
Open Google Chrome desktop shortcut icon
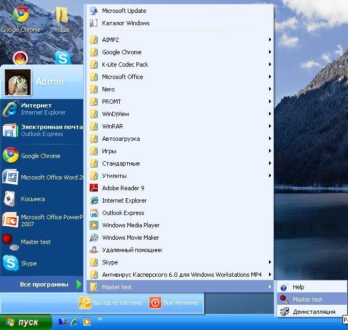[x=21, y=15]
